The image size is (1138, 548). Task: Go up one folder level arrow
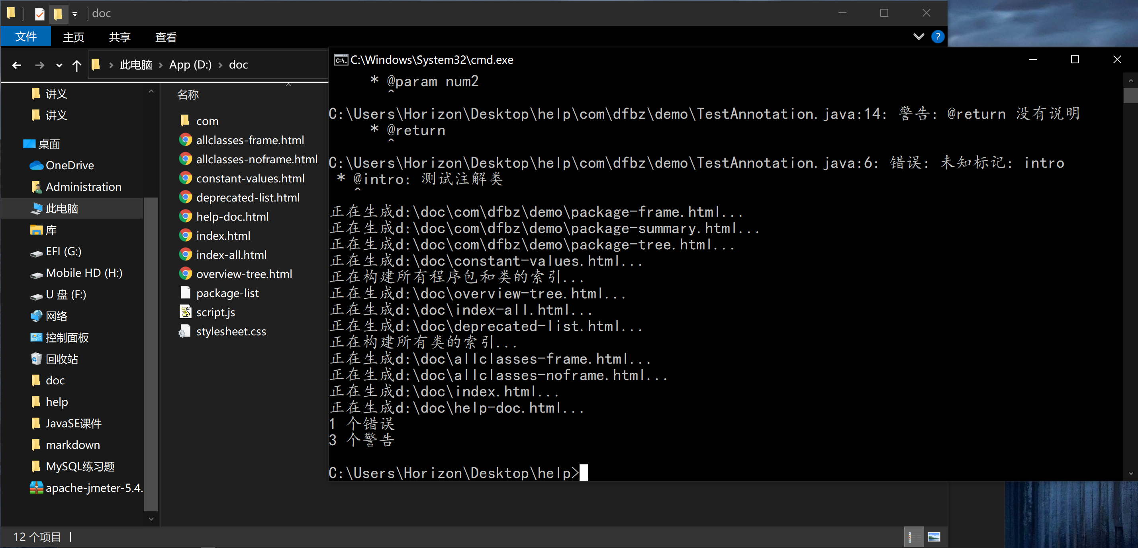click(x=76, y=65)
